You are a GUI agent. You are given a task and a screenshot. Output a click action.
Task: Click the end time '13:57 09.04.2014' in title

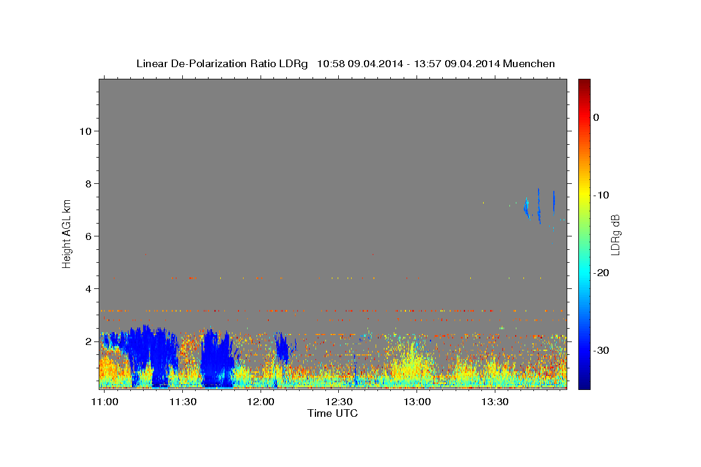pyautogui.click(x=456, y=64)
